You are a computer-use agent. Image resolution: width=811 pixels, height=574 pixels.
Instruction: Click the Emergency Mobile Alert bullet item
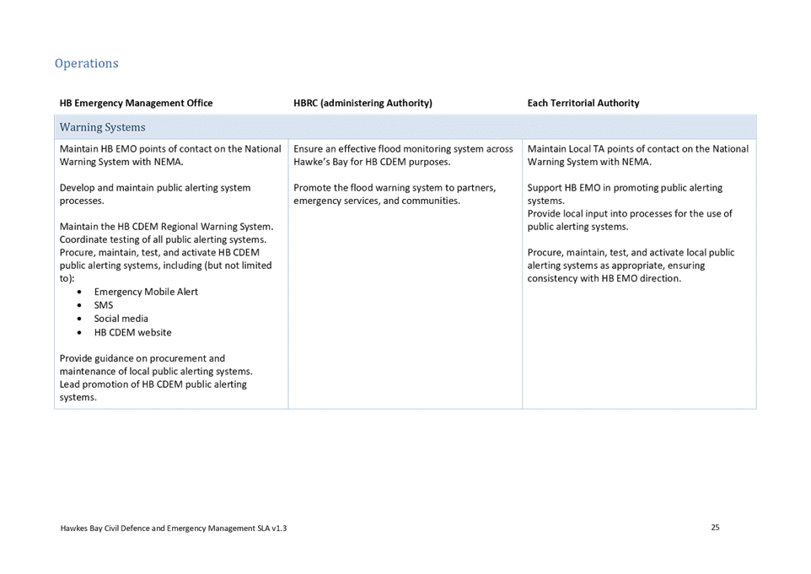[x=146, y=292]
